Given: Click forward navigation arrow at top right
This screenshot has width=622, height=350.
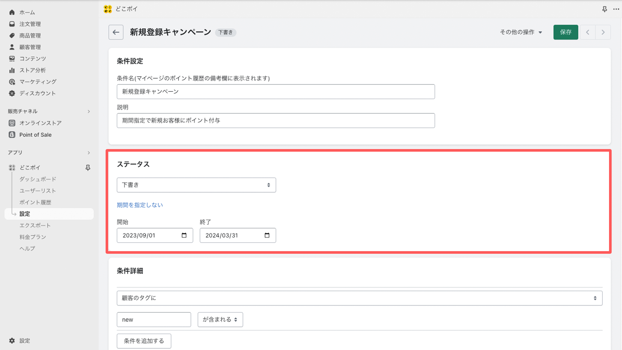Looking at the screenshot, I should click(x=603, y=32).
